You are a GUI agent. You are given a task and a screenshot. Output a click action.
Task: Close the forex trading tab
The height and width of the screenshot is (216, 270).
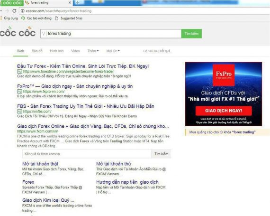tap(70, 3)
